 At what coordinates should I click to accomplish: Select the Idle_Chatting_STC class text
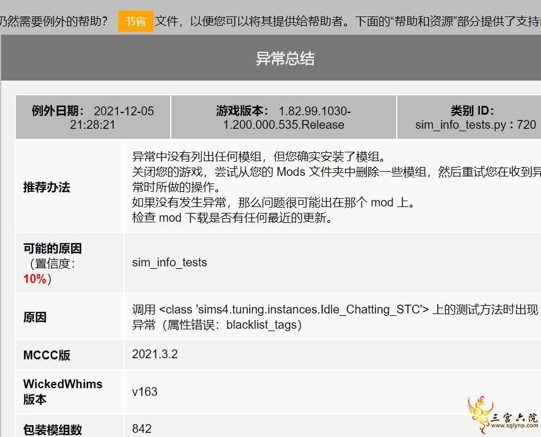tap(294, 309)
